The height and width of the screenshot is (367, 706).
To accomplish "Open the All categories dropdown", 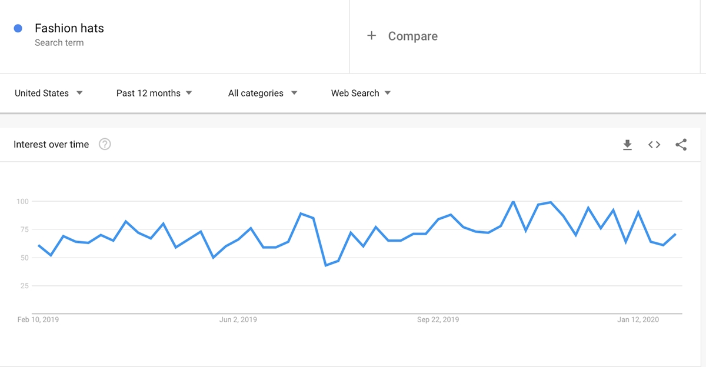I will pos(262,93).
